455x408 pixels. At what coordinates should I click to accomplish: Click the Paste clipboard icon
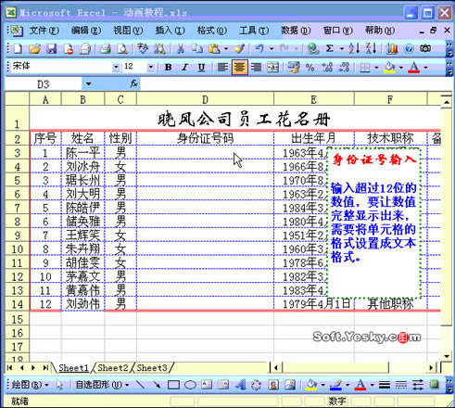pos(214,48)
